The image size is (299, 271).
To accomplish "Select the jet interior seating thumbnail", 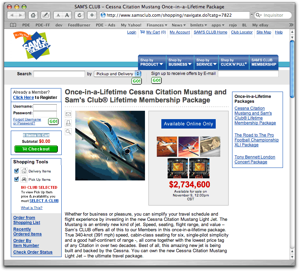I will (210, 146).
